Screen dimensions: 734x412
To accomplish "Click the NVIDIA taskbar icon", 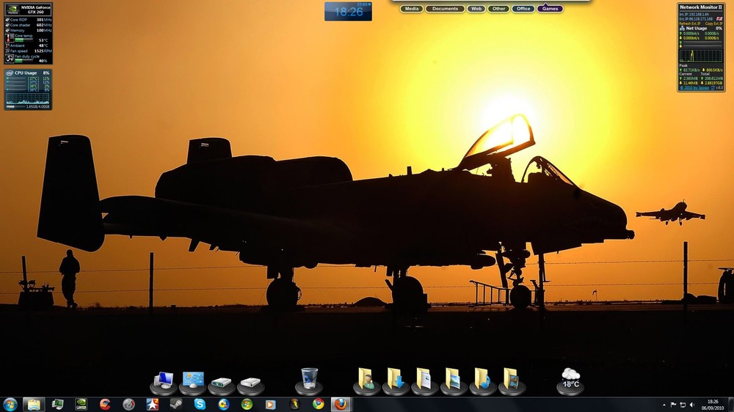I will [x=81, y=404].
